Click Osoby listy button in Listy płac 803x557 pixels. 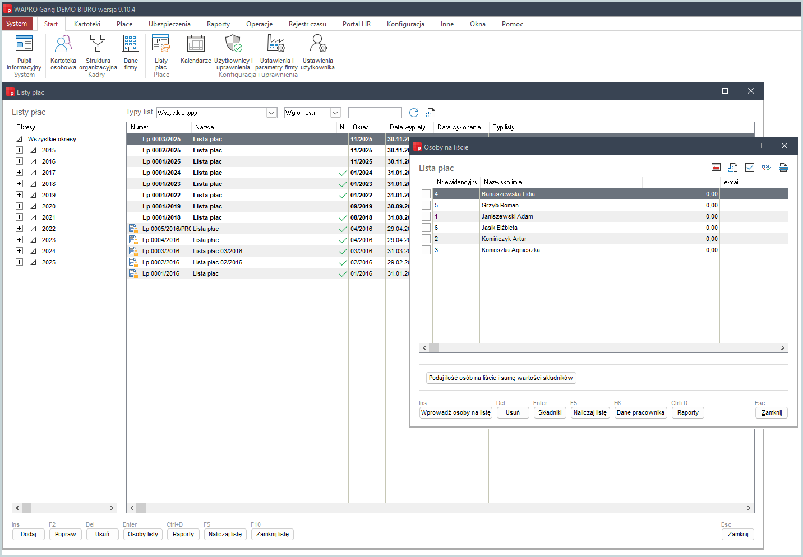click(x=143, y=534)
